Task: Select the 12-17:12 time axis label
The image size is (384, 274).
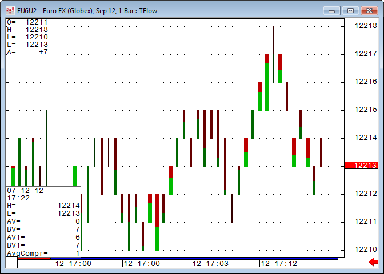Action: 279,264
